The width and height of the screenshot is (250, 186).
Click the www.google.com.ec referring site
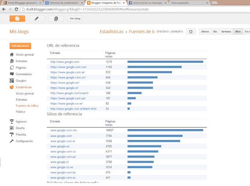(63, 177)
